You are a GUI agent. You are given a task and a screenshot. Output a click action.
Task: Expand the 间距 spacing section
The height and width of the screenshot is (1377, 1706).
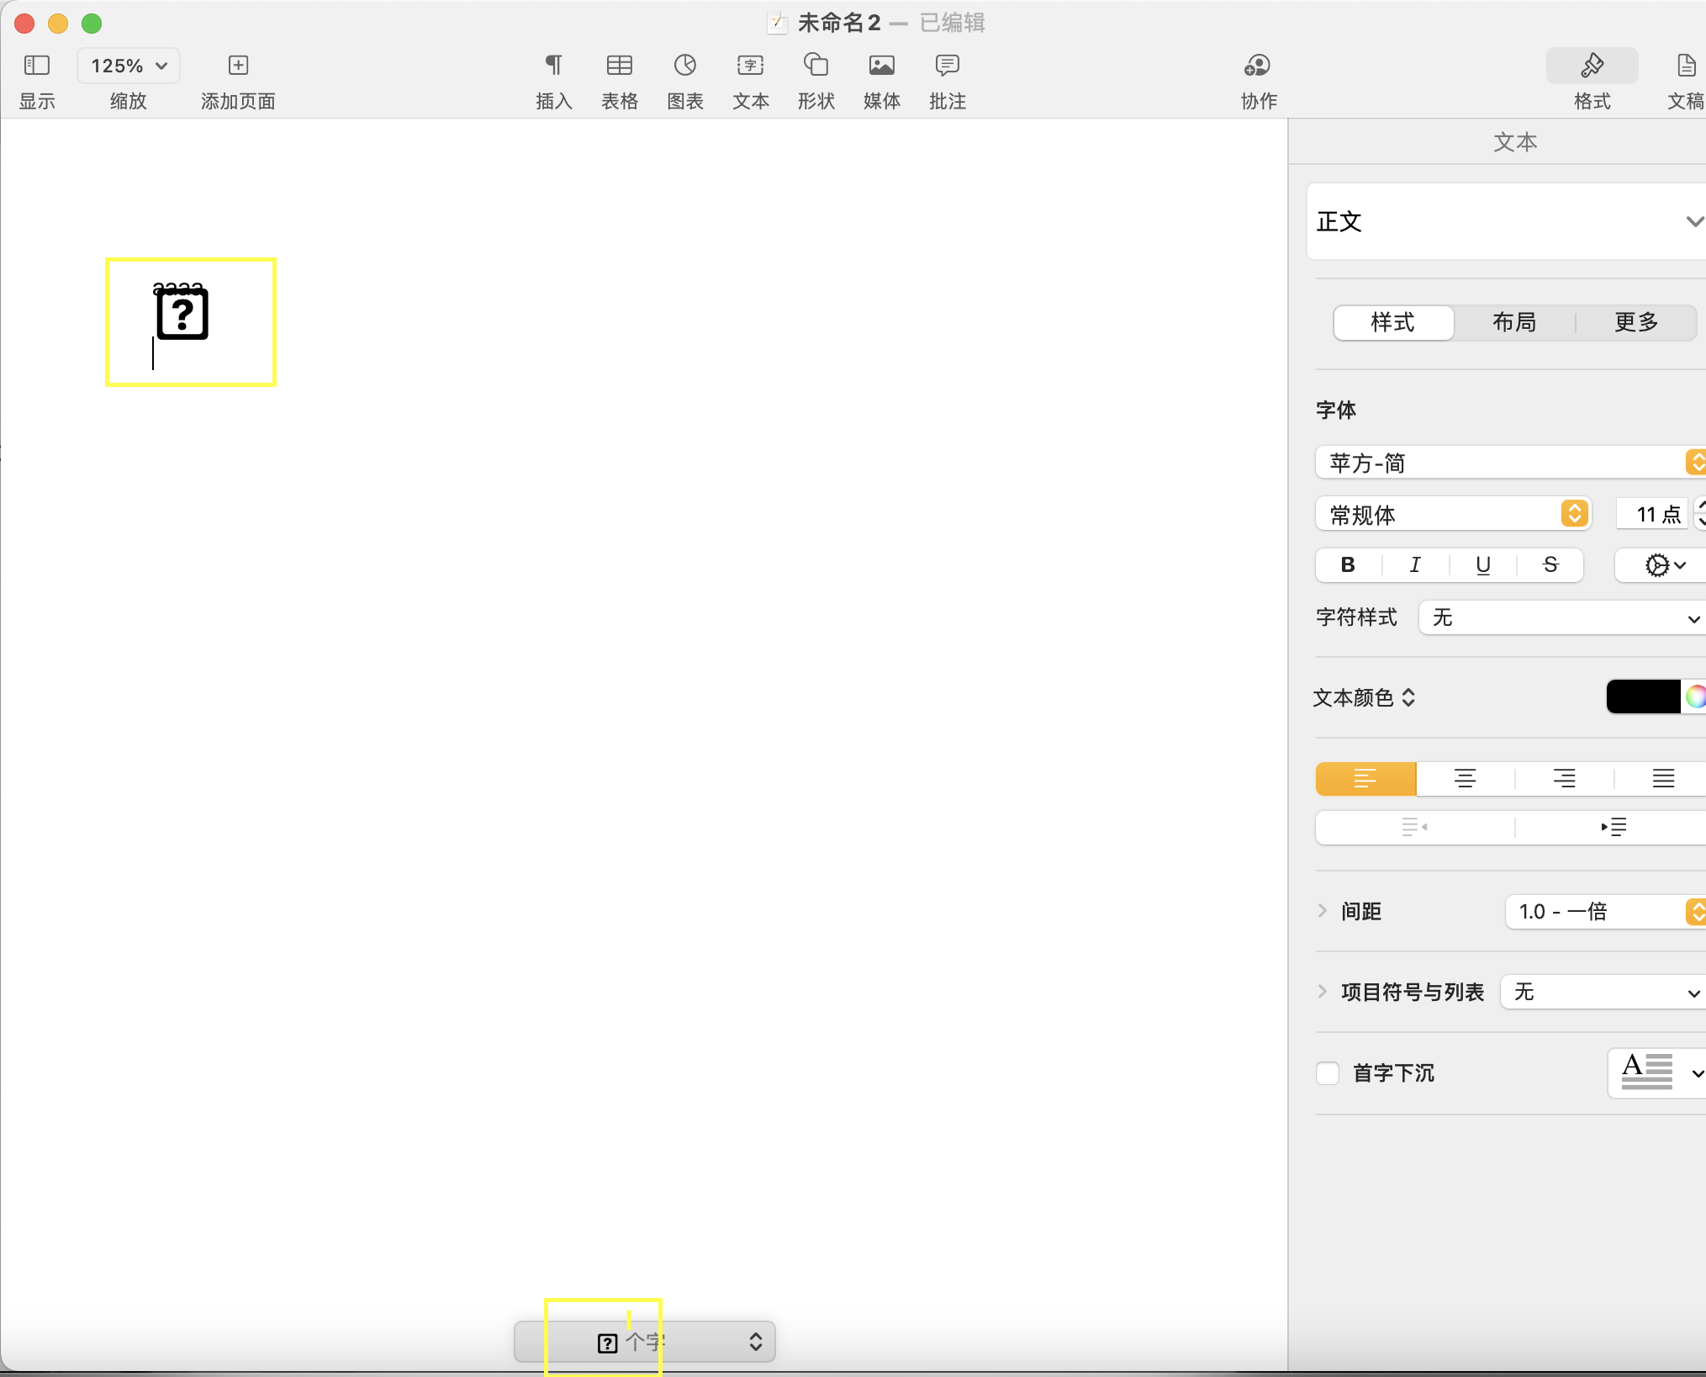pos(1323,911)
